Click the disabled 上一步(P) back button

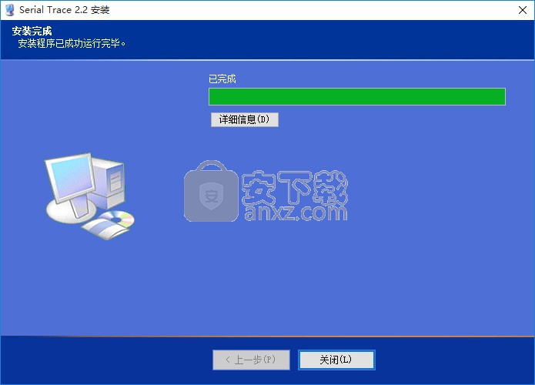pyautogui.click(x=251, y=360)
